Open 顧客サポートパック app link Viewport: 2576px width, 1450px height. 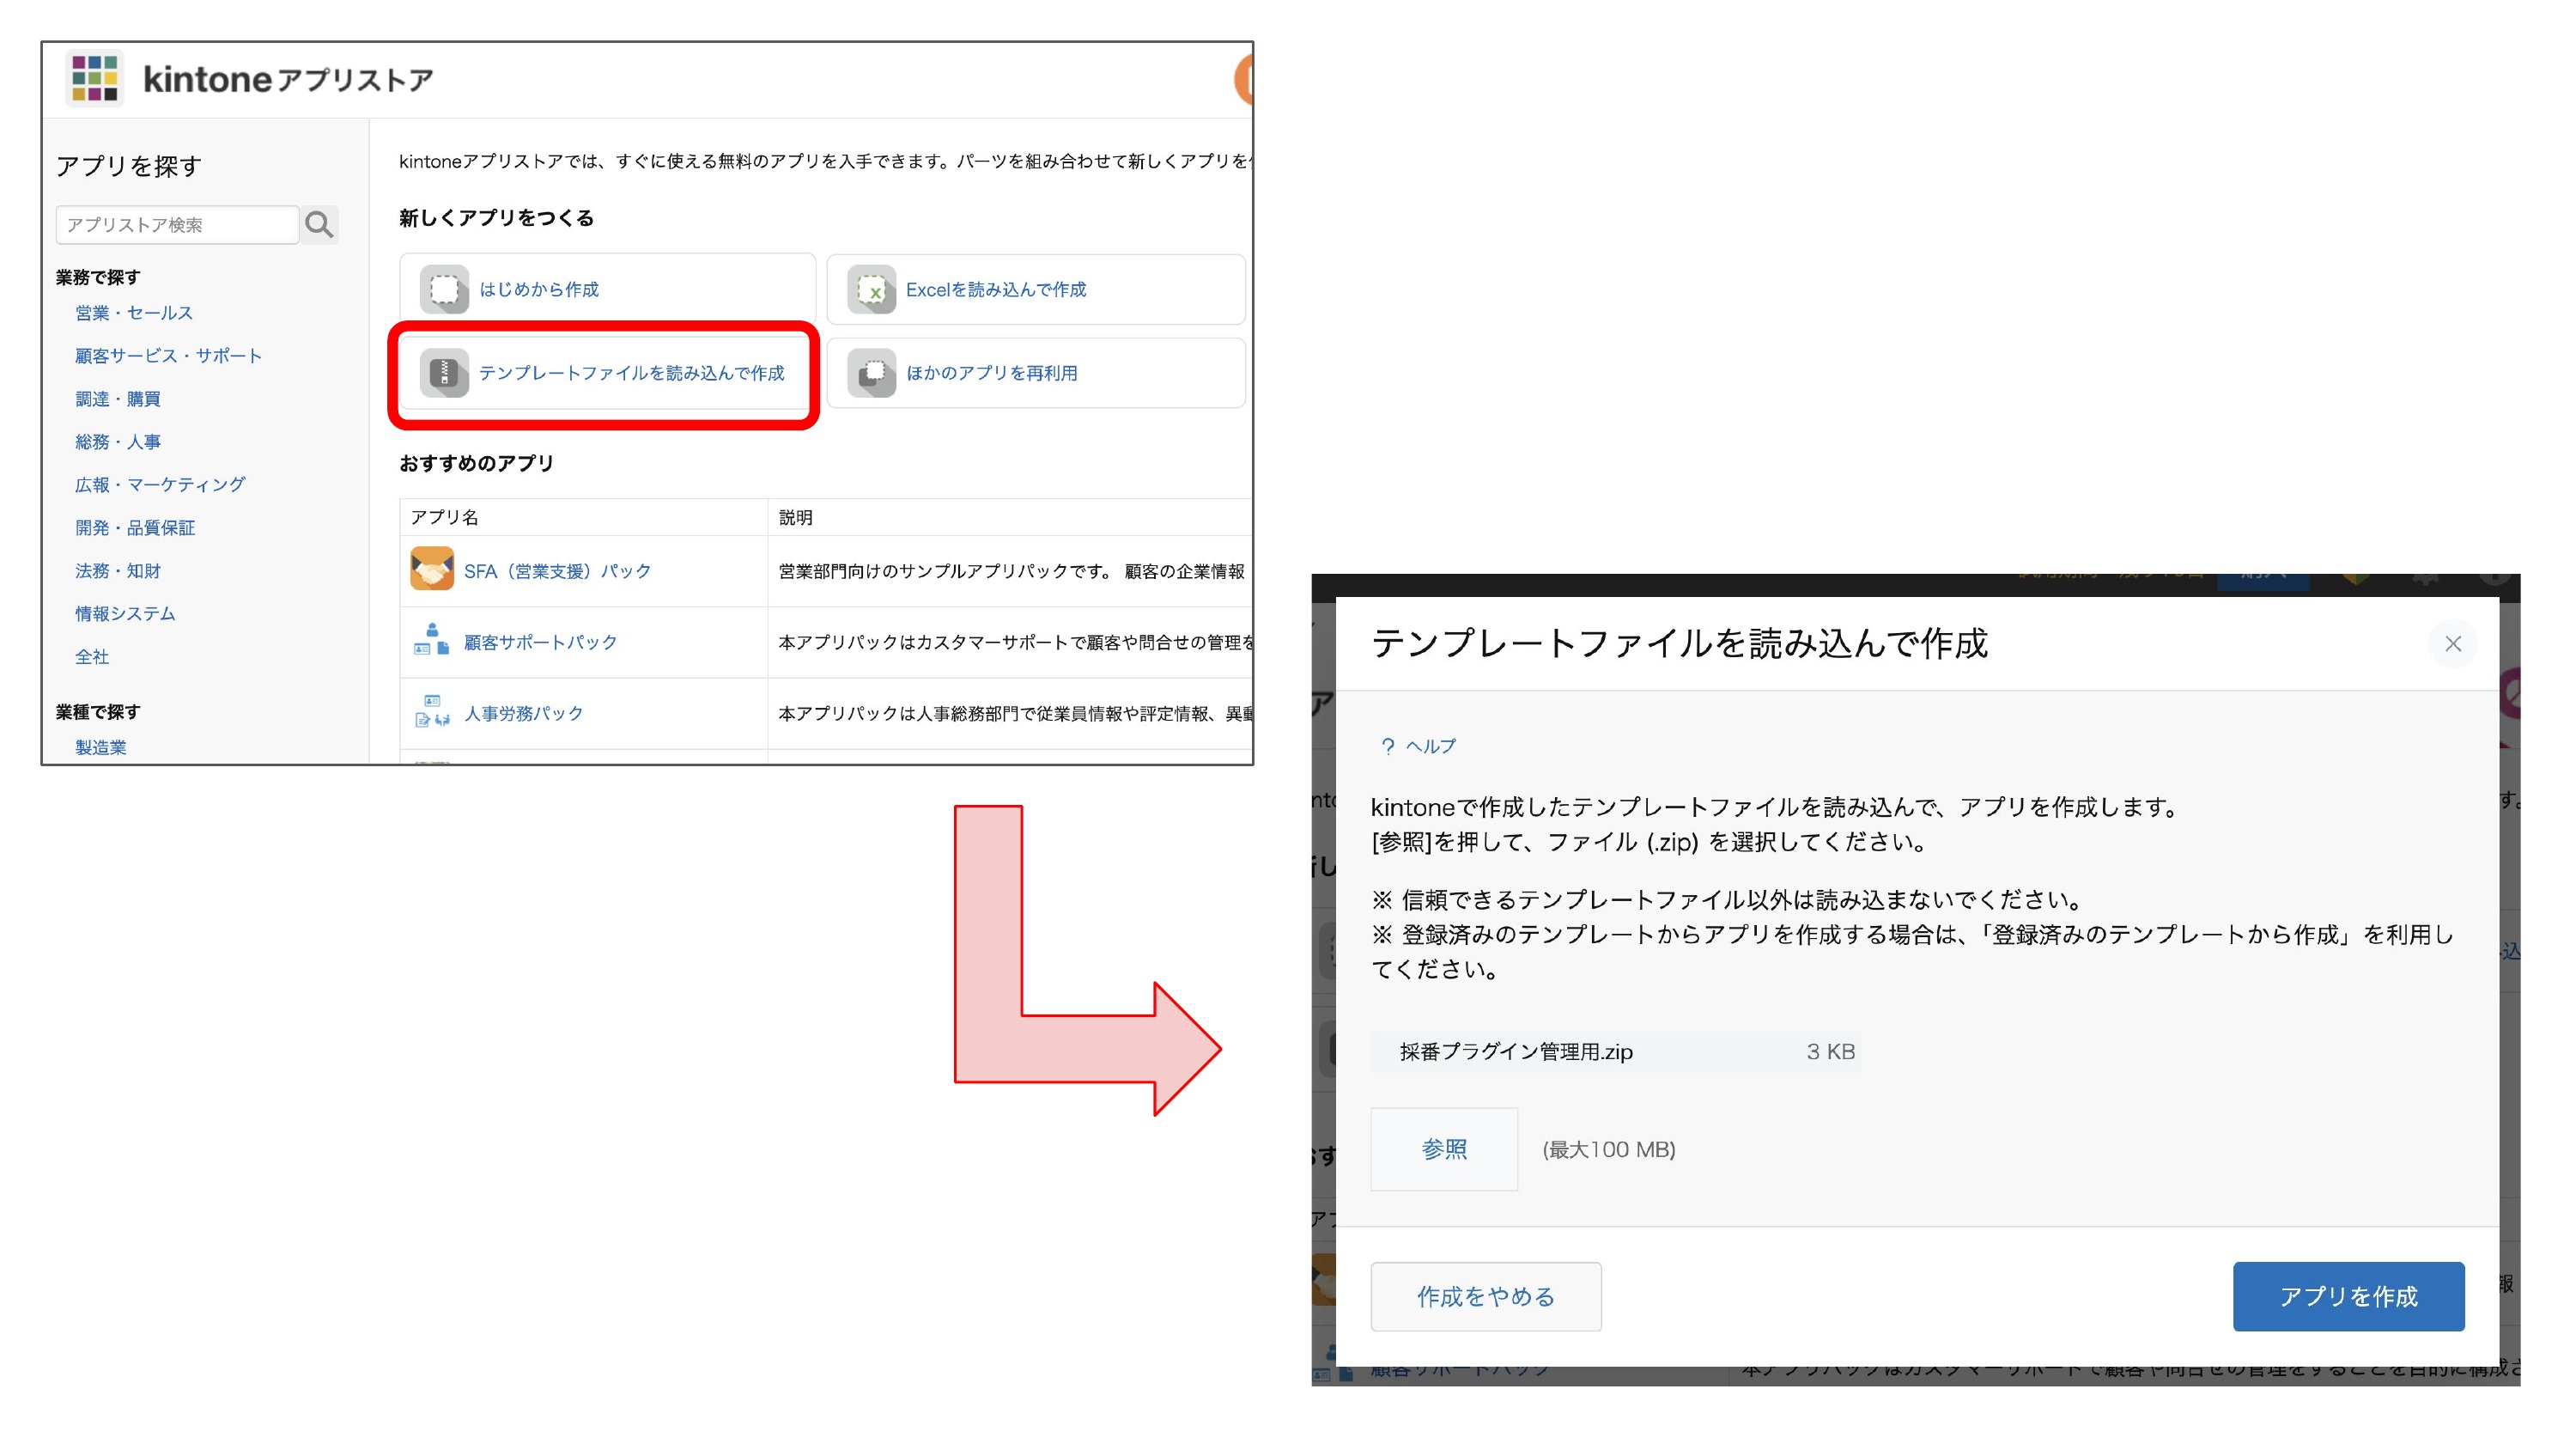tap(540, 643)
